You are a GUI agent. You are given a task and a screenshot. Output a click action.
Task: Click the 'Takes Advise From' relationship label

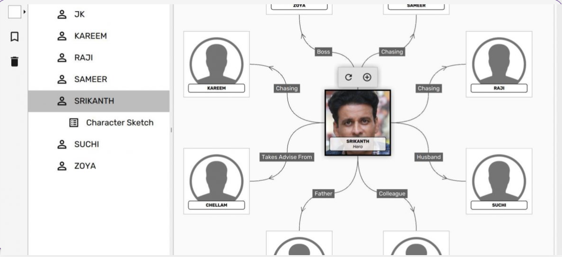tap(287, 157)
